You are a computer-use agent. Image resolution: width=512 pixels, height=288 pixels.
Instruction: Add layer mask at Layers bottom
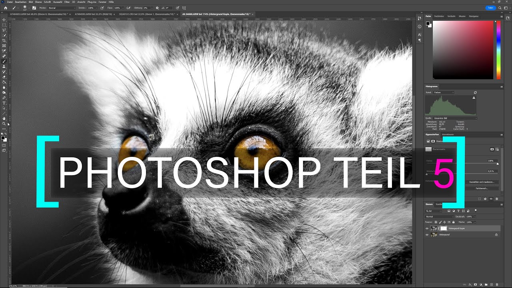pos(476,284)
